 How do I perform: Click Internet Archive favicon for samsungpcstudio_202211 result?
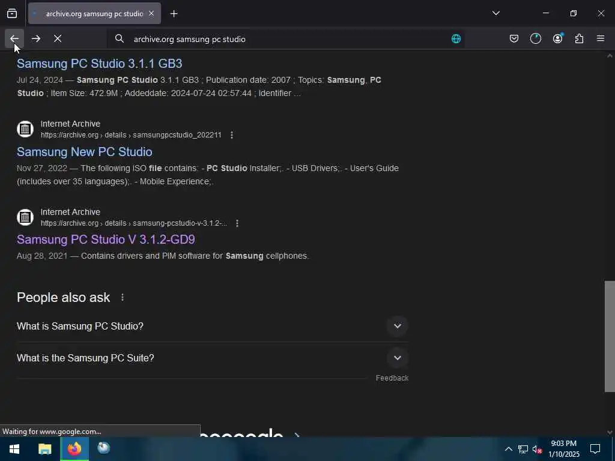pyautogui.click(x=25, y=129)
